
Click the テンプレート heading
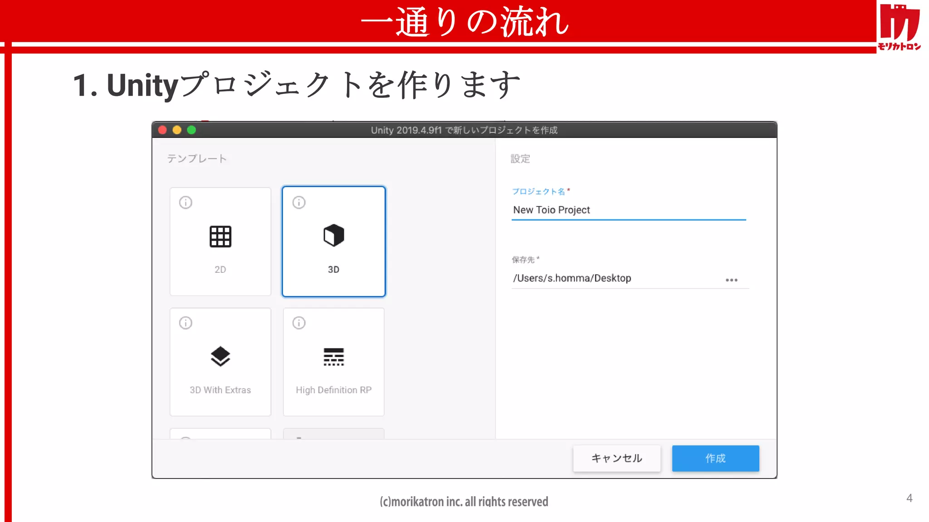point(197,159)
